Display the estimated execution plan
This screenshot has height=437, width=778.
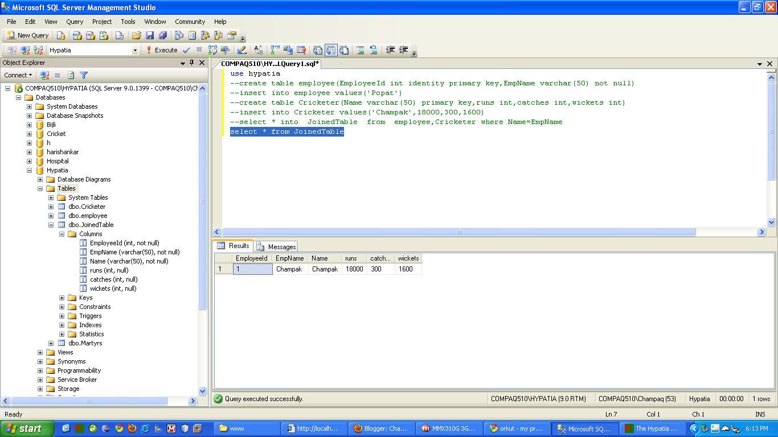212,50
